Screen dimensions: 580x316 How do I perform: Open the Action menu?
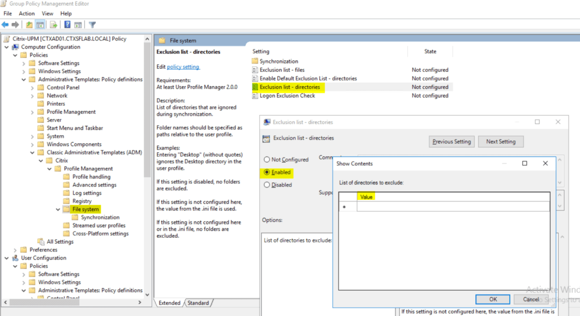27,14
